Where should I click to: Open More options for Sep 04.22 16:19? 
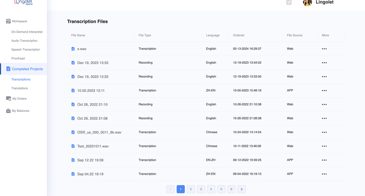[324, 174]
